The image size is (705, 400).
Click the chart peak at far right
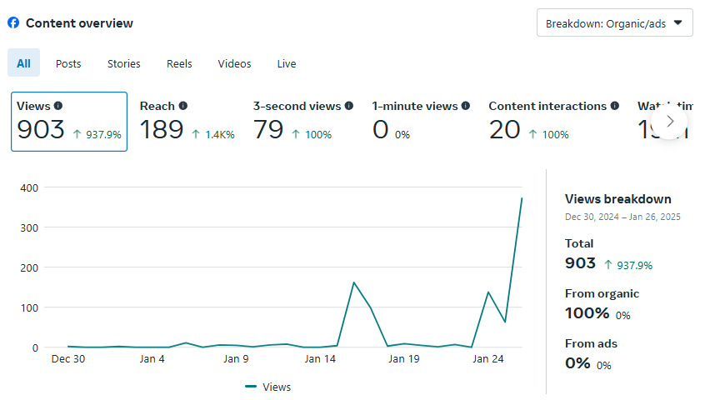(x=522, y=198)
